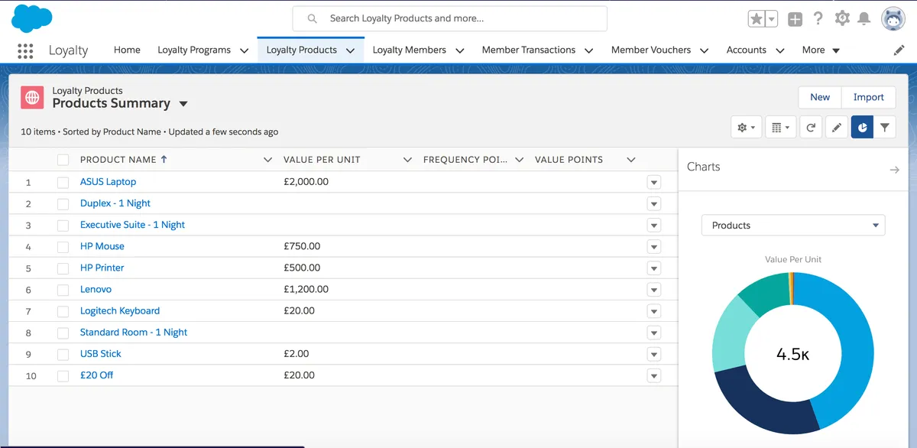The image size is (917, 448).
Task: Click the 4.5k total in donut center
Action: point(792,354)
